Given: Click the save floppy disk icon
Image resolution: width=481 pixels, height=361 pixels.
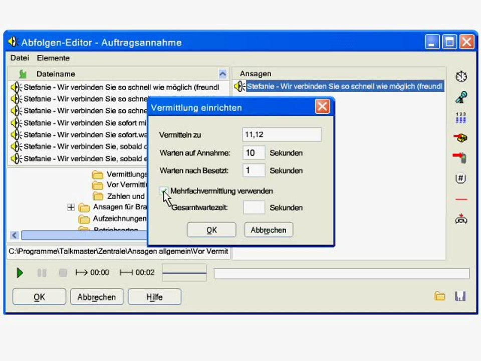Looking at the screenshot, I should point(460,296).
